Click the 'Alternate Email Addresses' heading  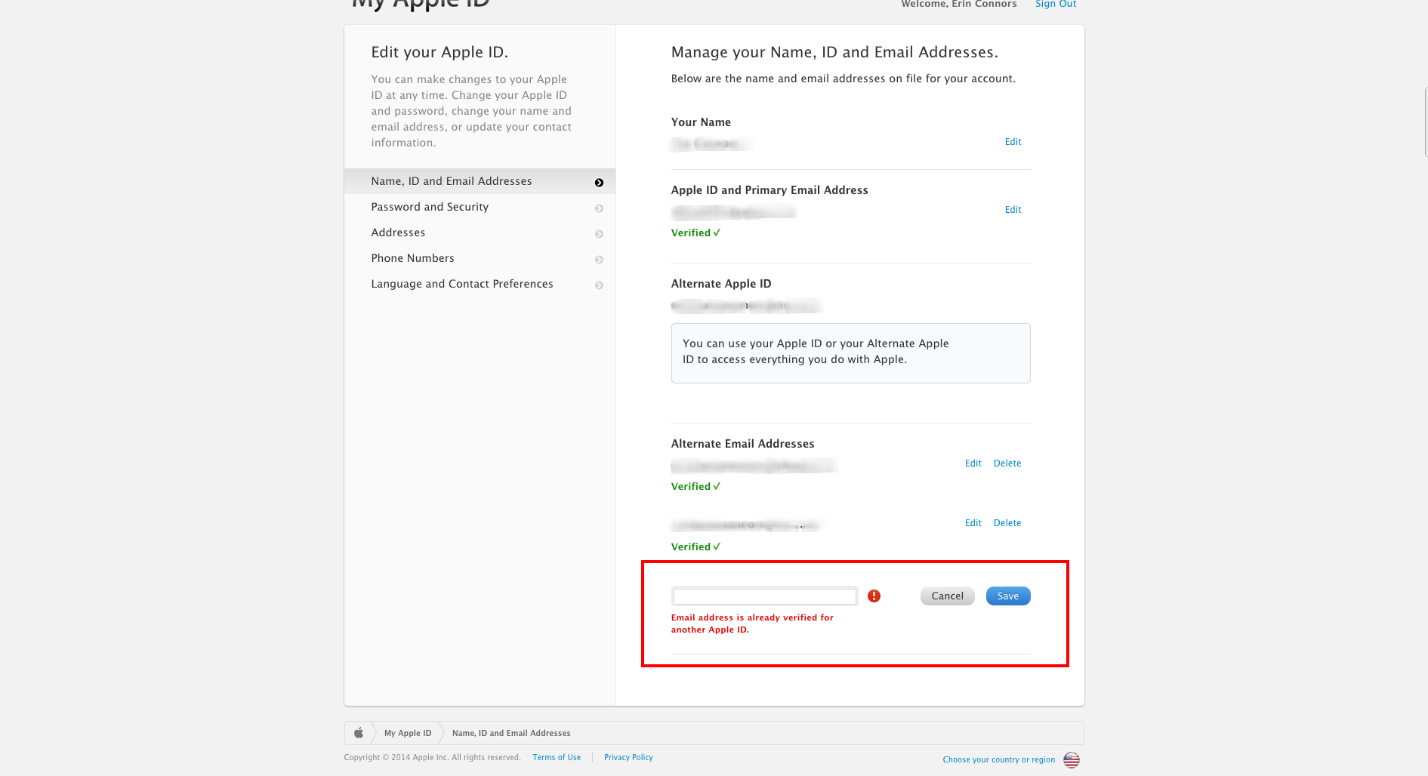[x=743, y=444]
